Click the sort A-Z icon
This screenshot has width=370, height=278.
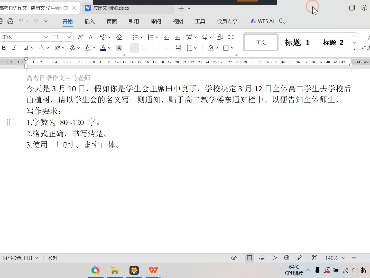(220, 37)
